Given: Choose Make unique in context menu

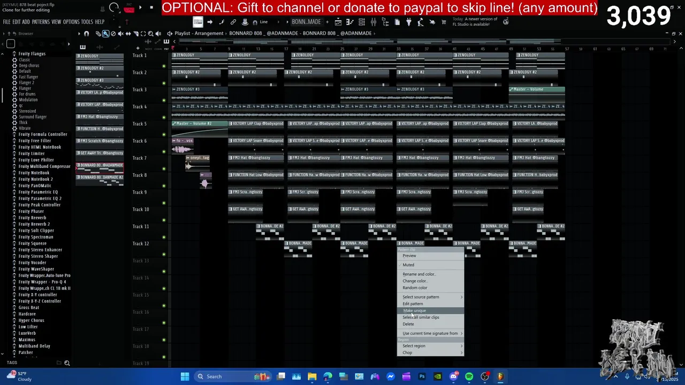Looking at the screenshot, I should [x=430, y=311].
